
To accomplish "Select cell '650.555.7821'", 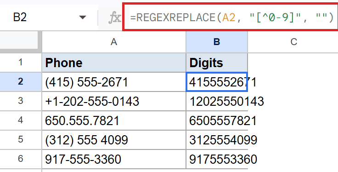I will click(x=114, y=120).
